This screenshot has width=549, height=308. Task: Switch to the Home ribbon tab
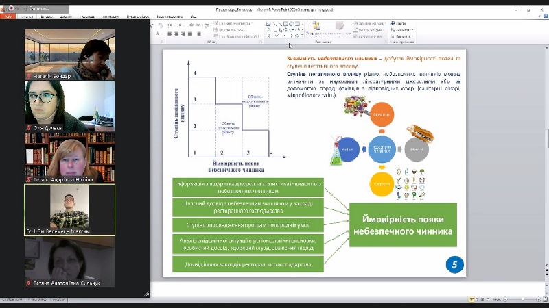[x=27, y=16]
